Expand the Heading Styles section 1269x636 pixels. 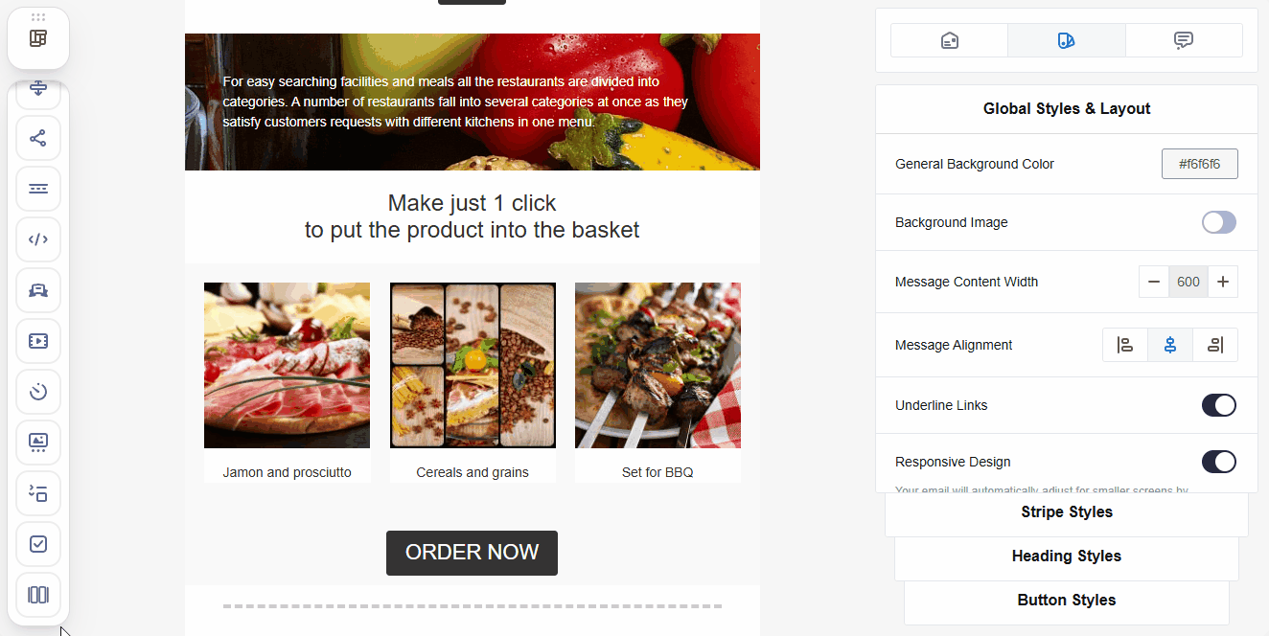[1067, 556]
